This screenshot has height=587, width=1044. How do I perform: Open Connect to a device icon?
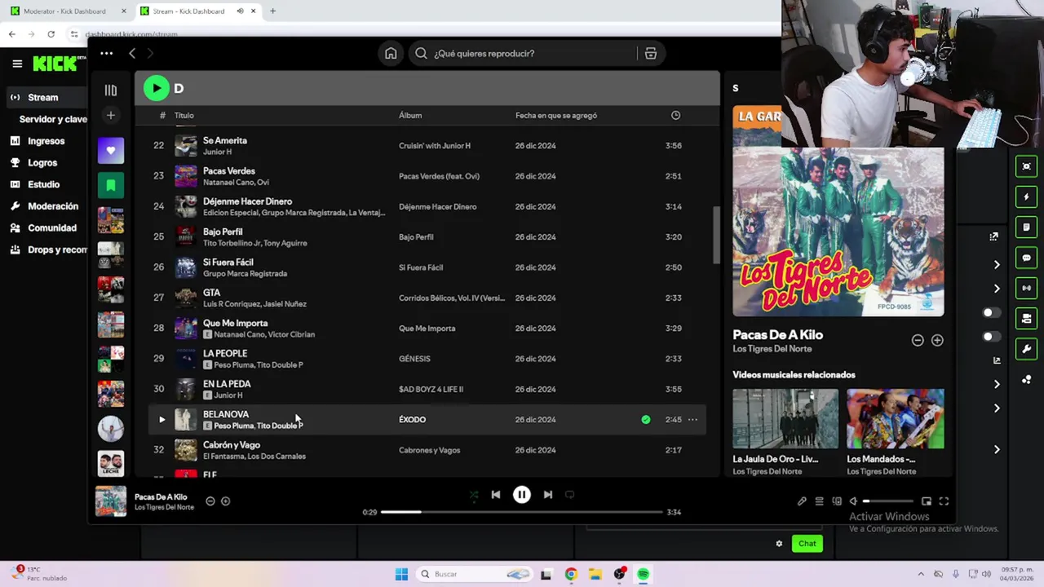837,501
